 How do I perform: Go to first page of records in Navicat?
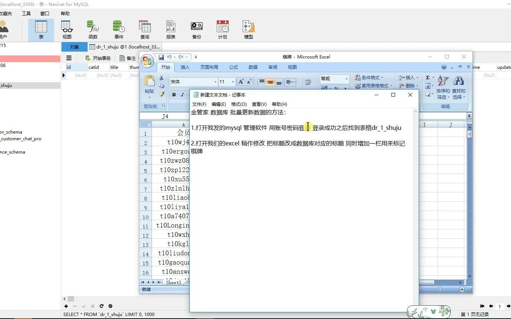click(482, 306)
